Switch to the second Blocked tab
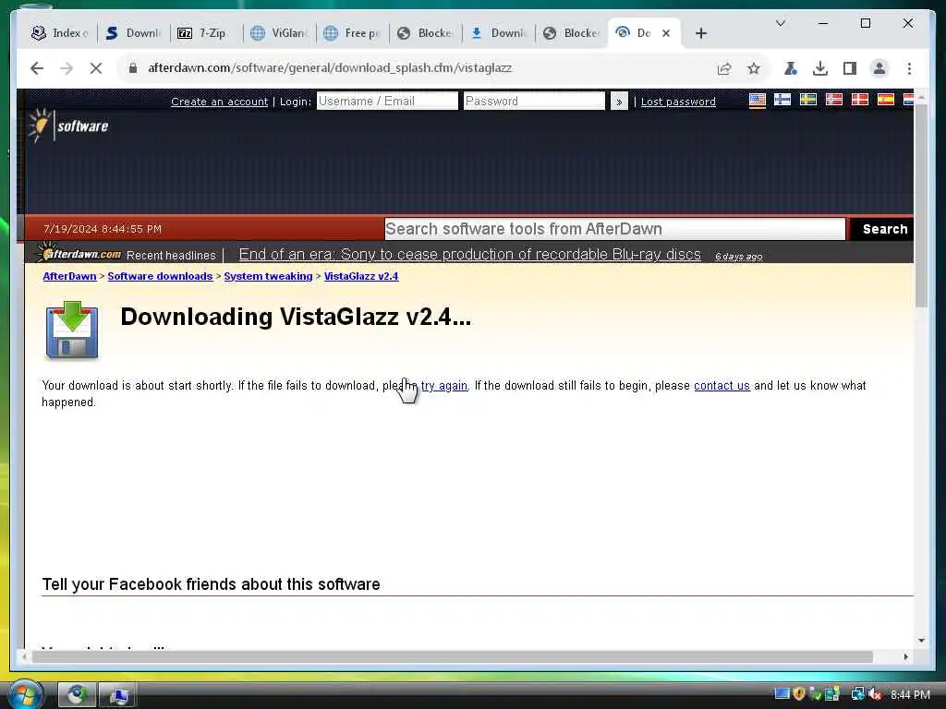The image size is (946, 709). (572, 33)
